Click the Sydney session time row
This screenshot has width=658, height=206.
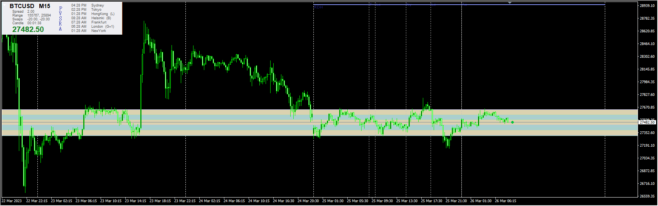pos(93,5)
